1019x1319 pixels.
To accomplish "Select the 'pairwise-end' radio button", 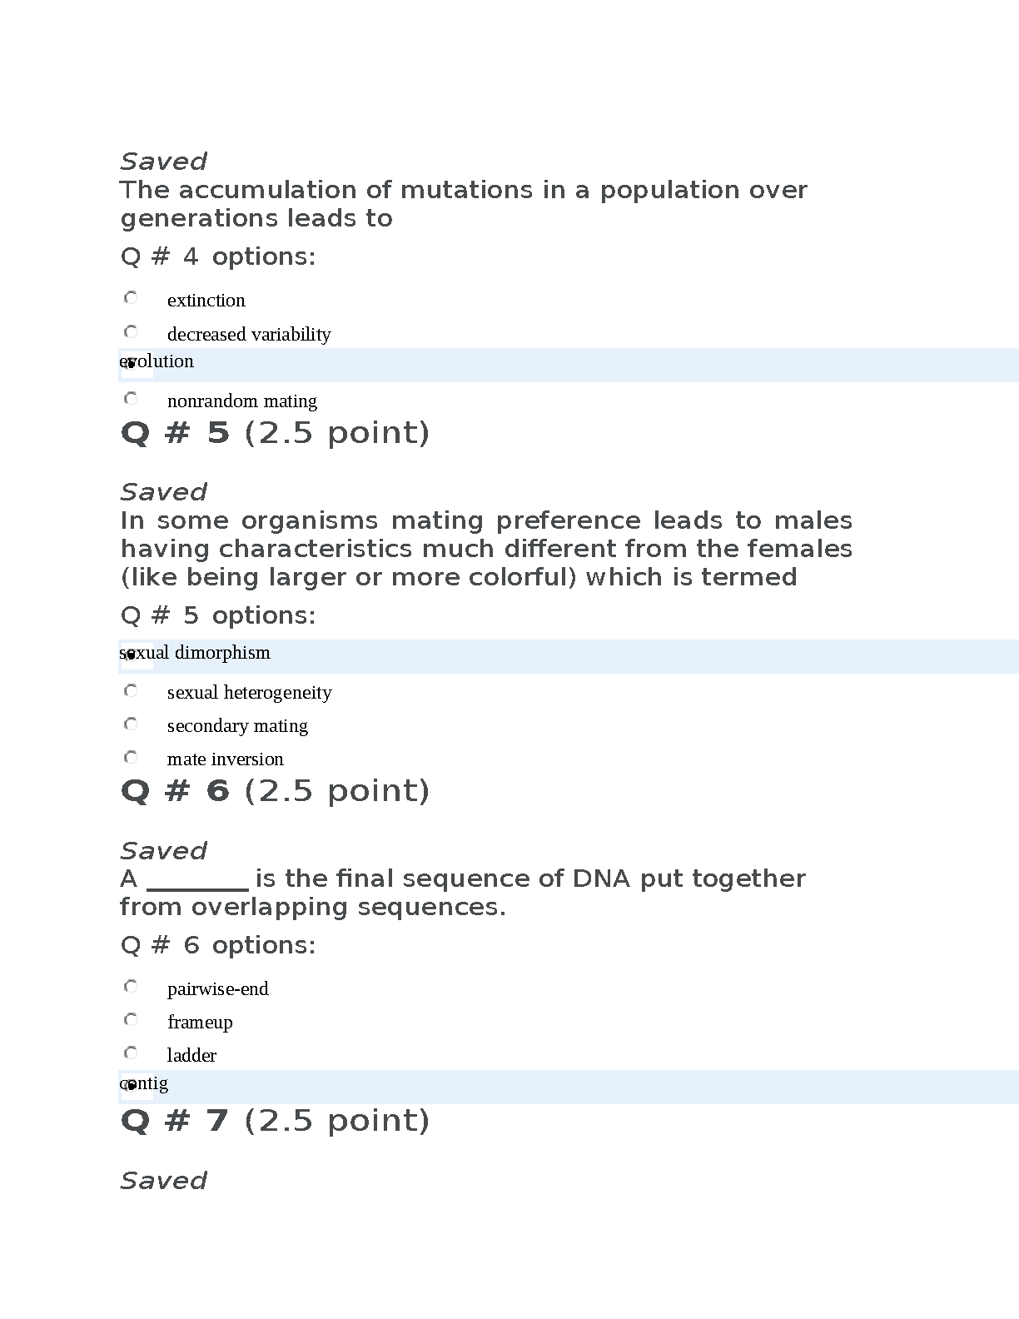I will (x=131, y=987).
